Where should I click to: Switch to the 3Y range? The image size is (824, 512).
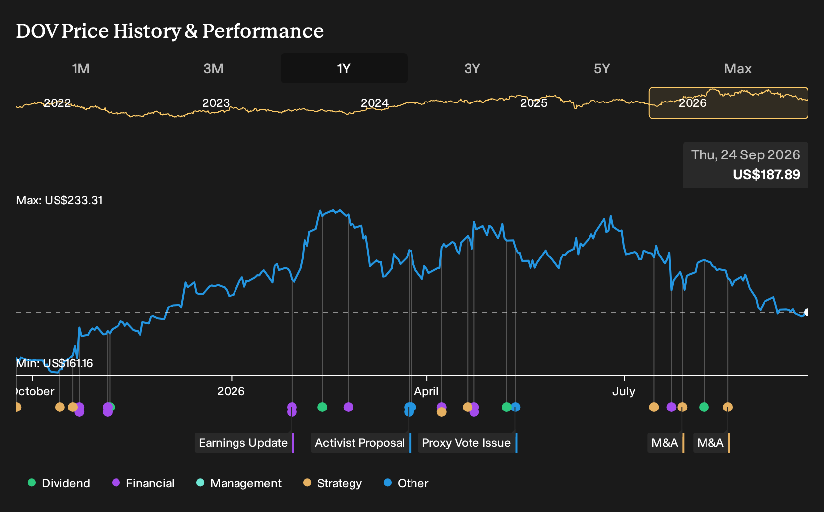472,68
